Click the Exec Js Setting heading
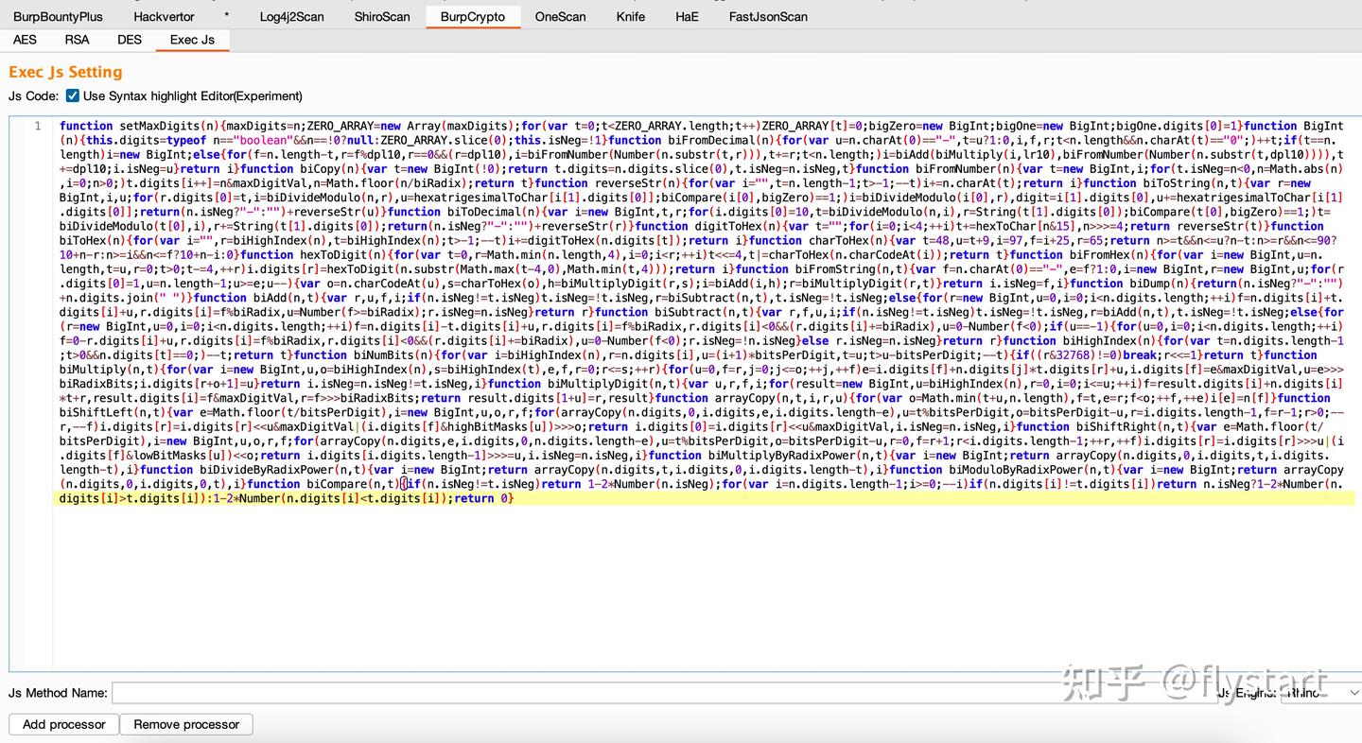This screenshot has width=1362, height=743. (65, 72)
